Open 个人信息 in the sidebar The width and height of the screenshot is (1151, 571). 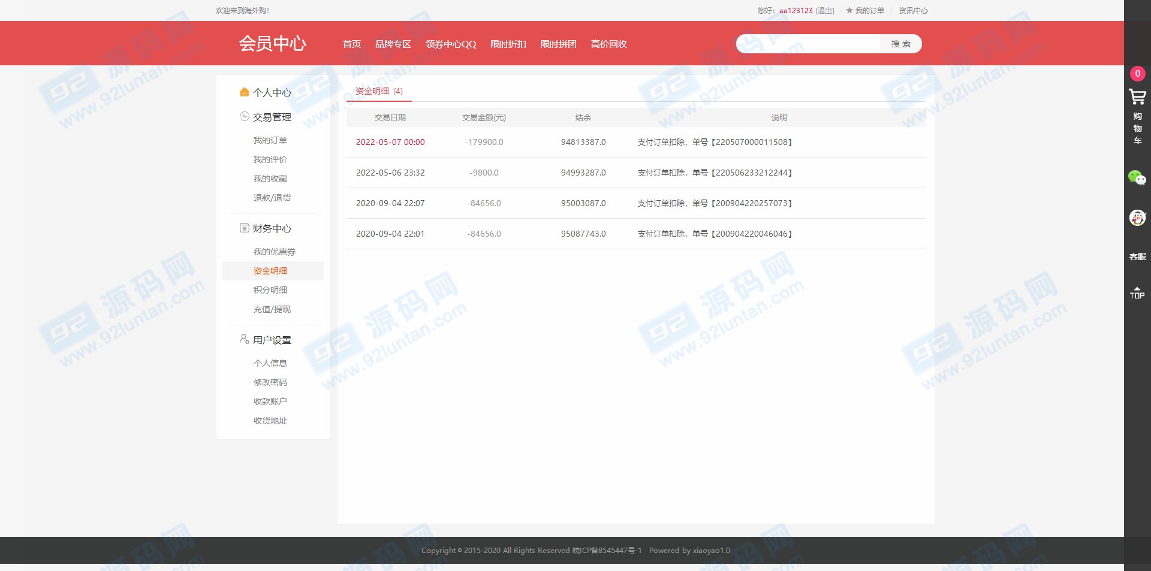click(x=270, y=363)
